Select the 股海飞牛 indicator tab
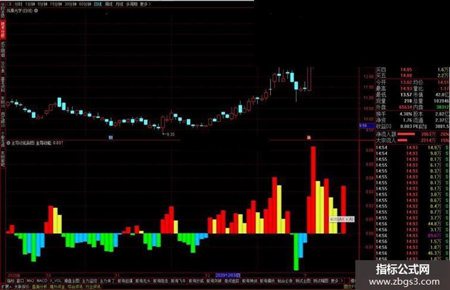The image size is (450, 290). (179, 281)
